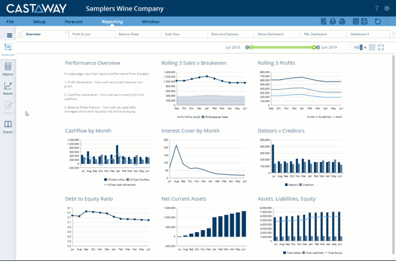The image size is (396, 261).
Task: Switch to the Cash Flow tab
Action: pos(184,34)
